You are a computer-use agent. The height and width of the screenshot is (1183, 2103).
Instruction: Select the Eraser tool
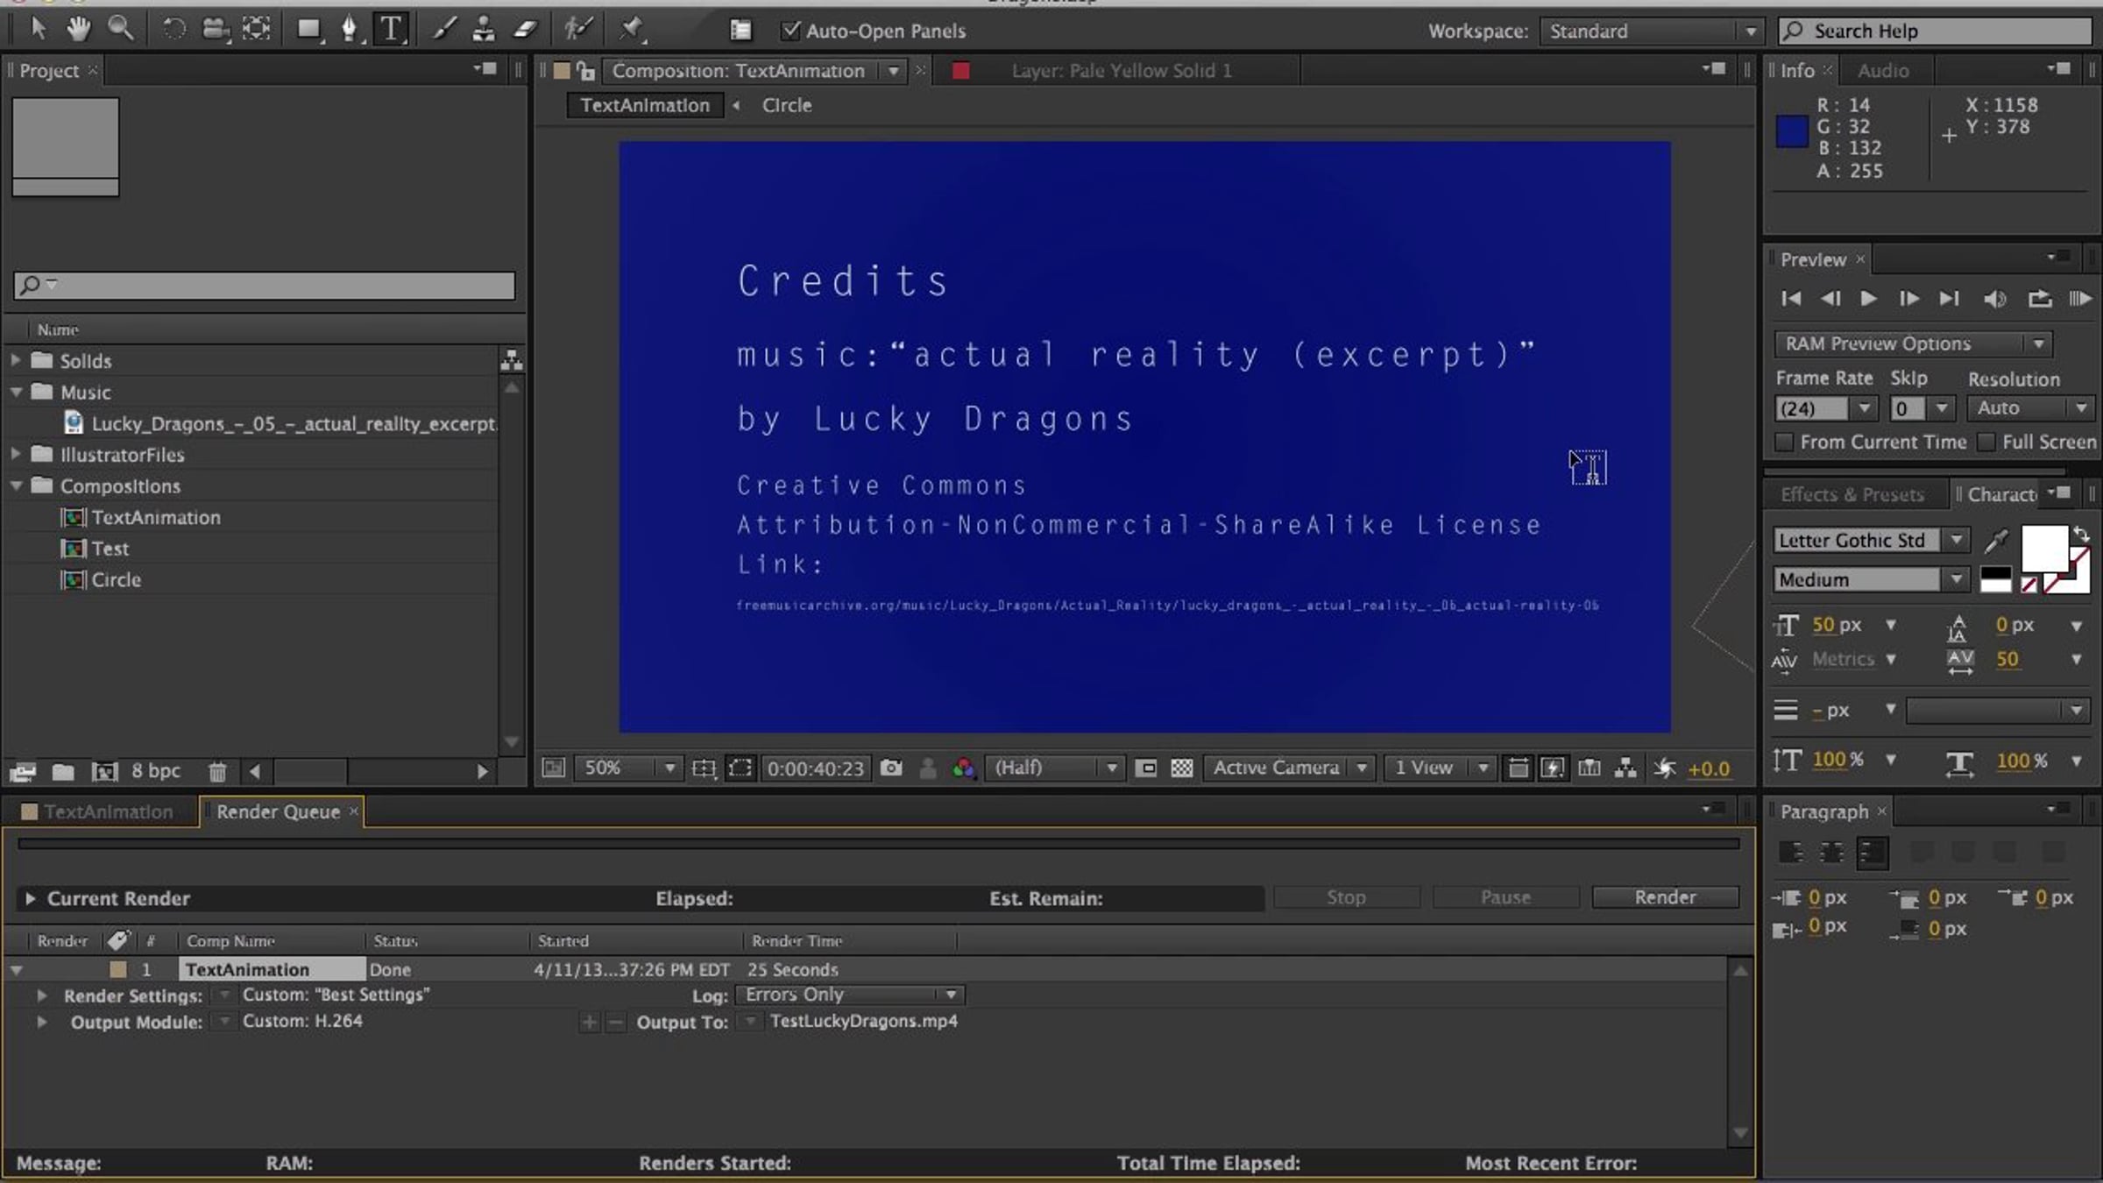(x=526, y=30)
